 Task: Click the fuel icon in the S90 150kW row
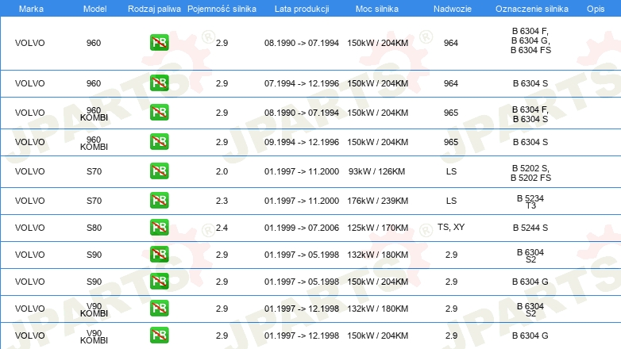(159, 282)
